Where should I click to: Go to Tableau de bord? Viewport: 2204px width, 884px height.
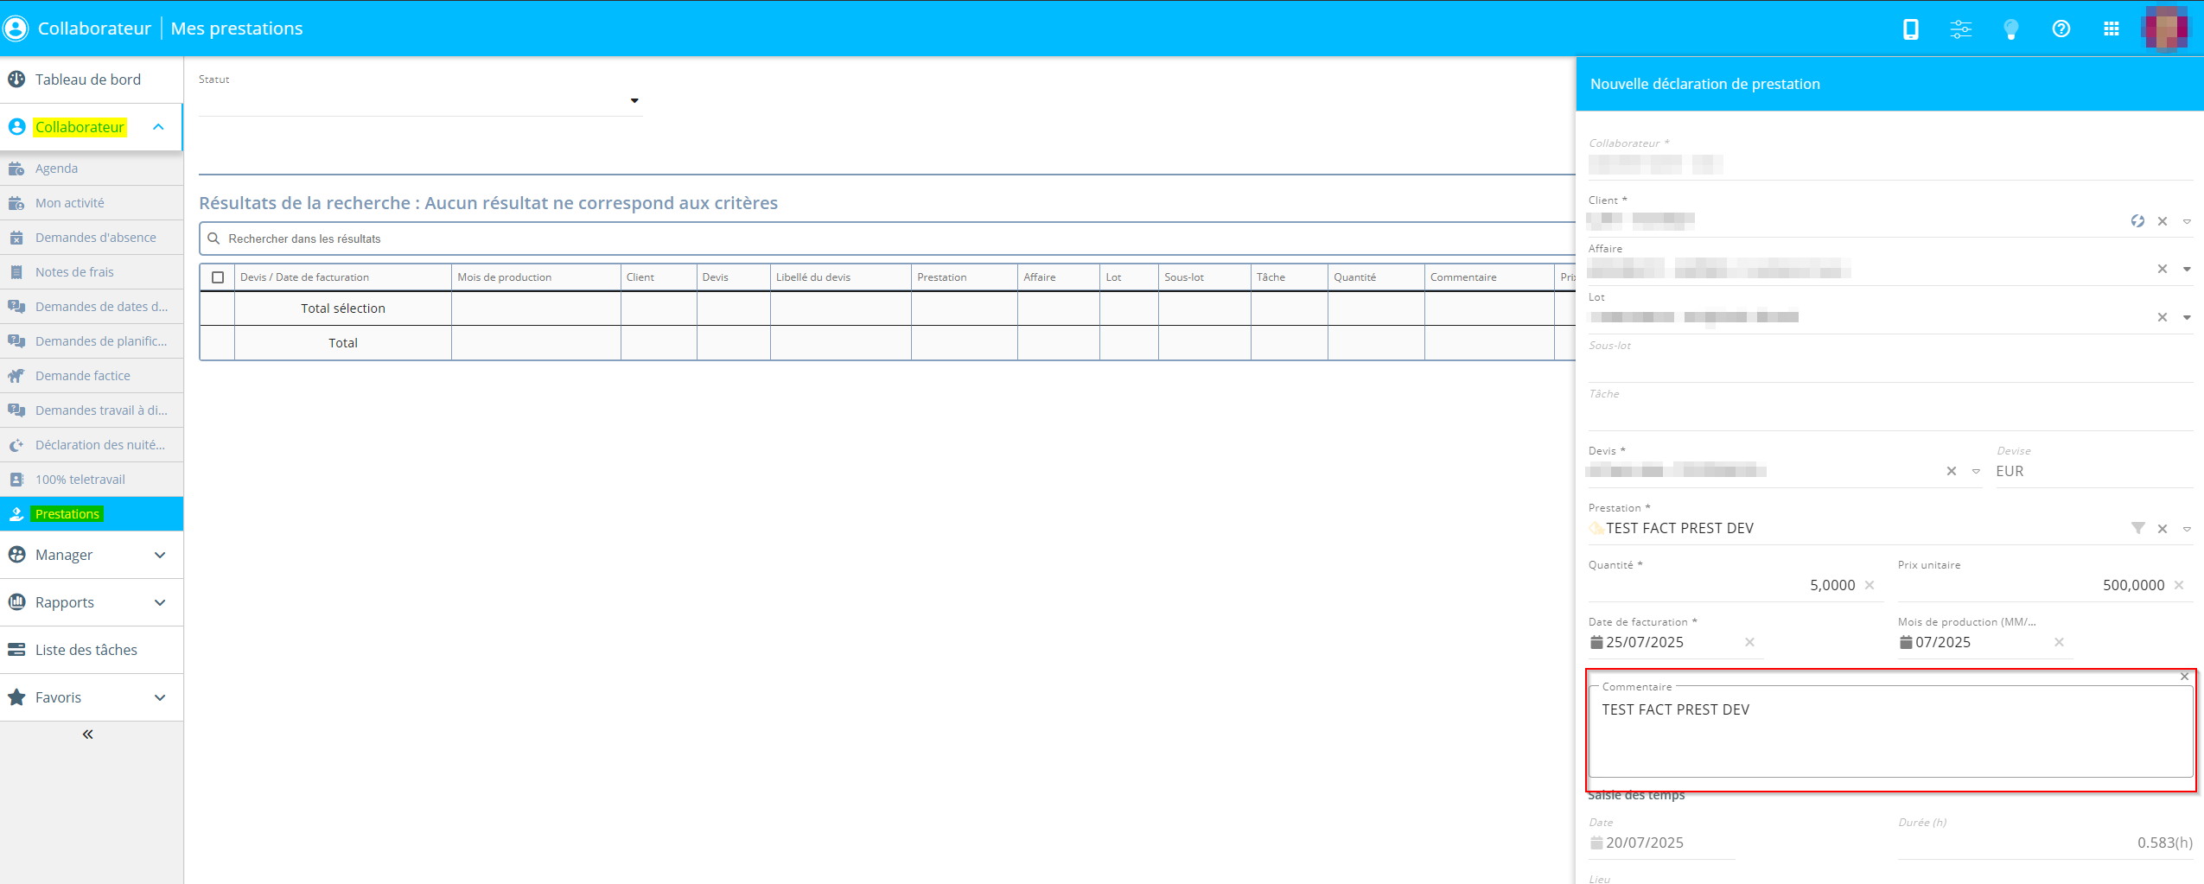[x=87, y=79]
